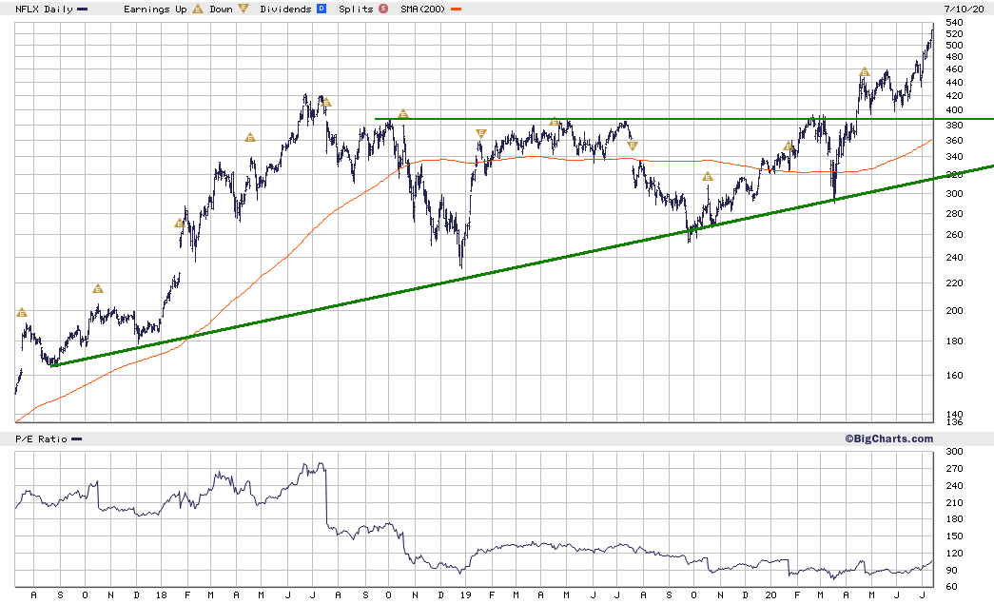This screenshot has height=604, width=994.
Task: Select the January 2019 earnings down marker
Action: pos(480,133)
